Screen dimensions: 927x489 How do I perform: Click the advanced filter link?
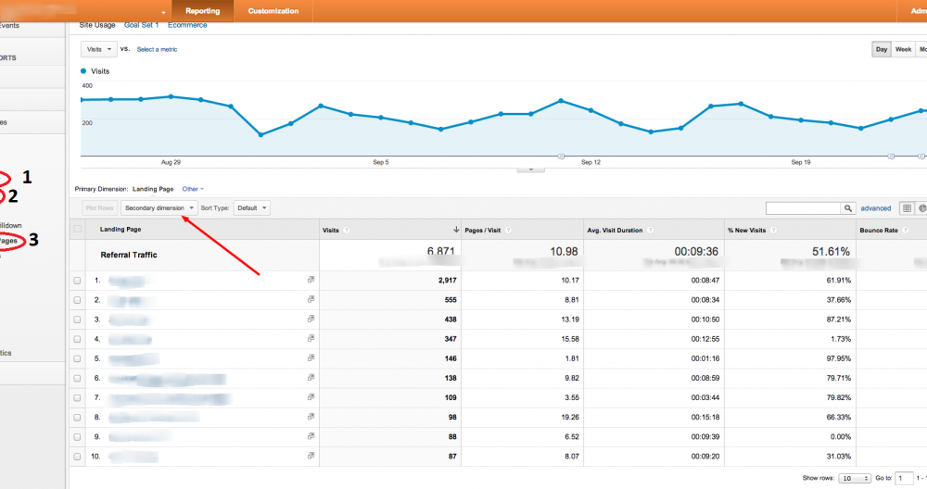(875, 208)
